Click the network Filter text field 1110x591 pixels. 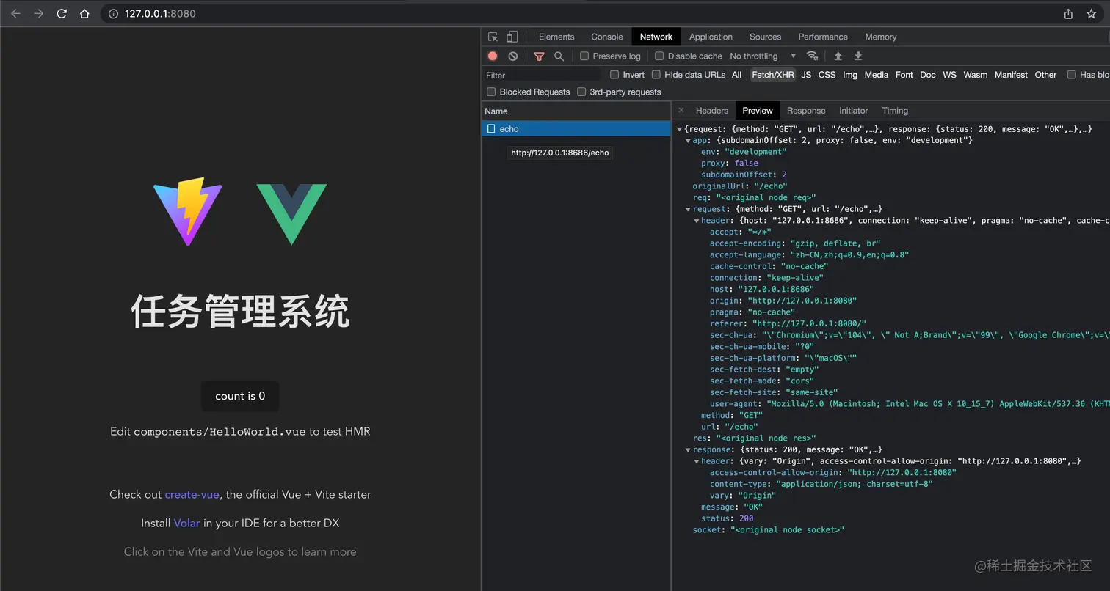point(542,75)
